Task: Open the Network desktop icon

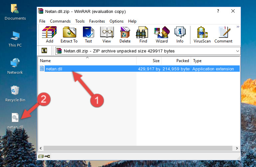Action: (x=15, y=66)
